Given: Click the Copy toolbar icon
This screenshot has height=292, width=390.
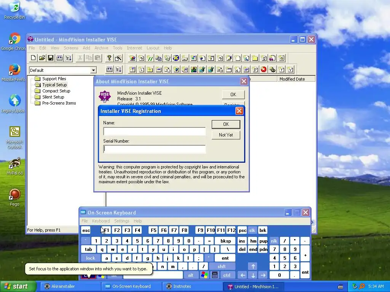Looking at the screenshot, I should coord(89,58).
